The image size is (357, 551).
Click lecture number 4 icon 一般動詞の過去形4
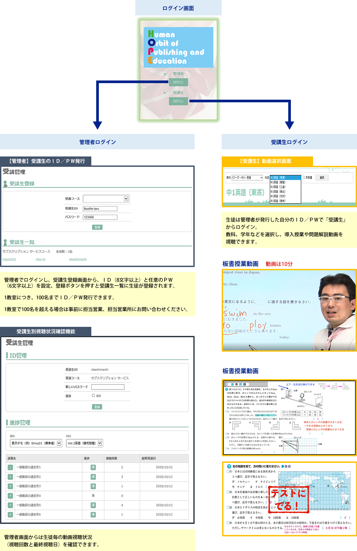(11, 496)
